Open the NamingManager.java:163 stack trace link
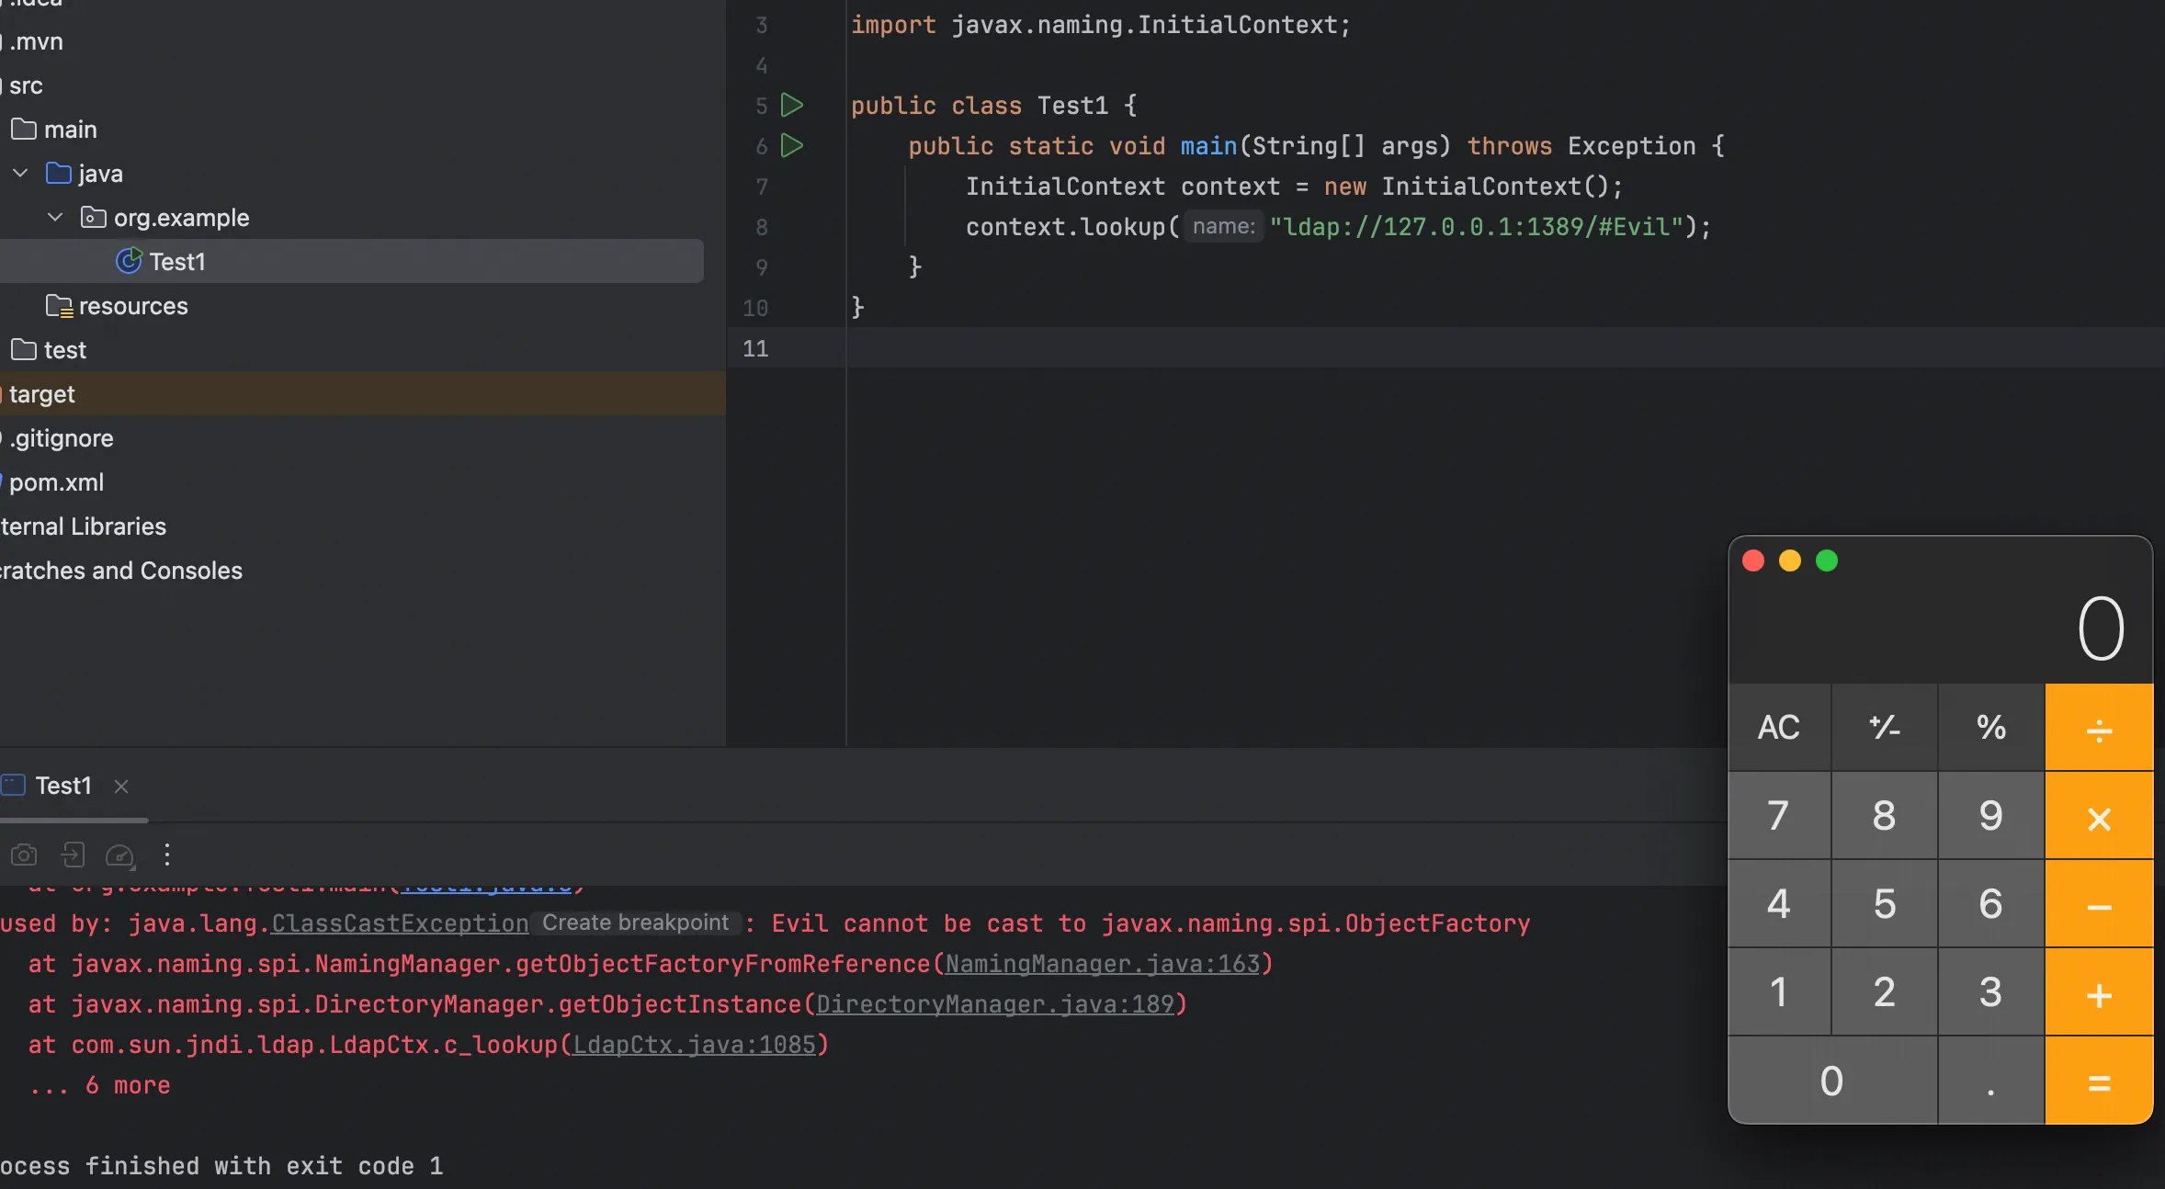 click(1102, 964)
